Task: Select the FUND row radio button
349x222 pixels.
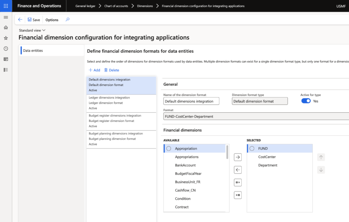Action: pyautogui.click(x=252, y=148)
